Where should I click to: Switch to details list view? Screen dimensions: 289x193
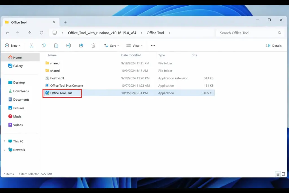[x=278, y=174]
